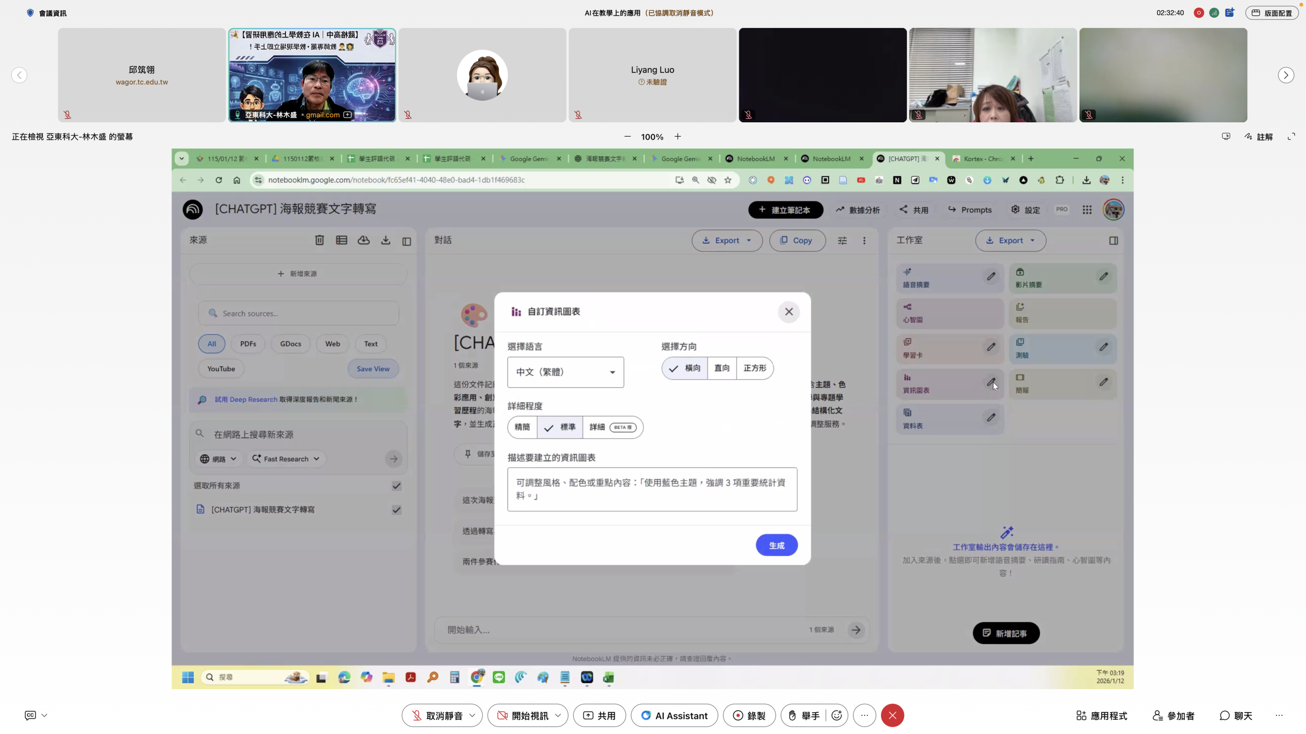
Task: Edit the 語音摘要 audio overview pencil icon
Action: coord(991,276)
